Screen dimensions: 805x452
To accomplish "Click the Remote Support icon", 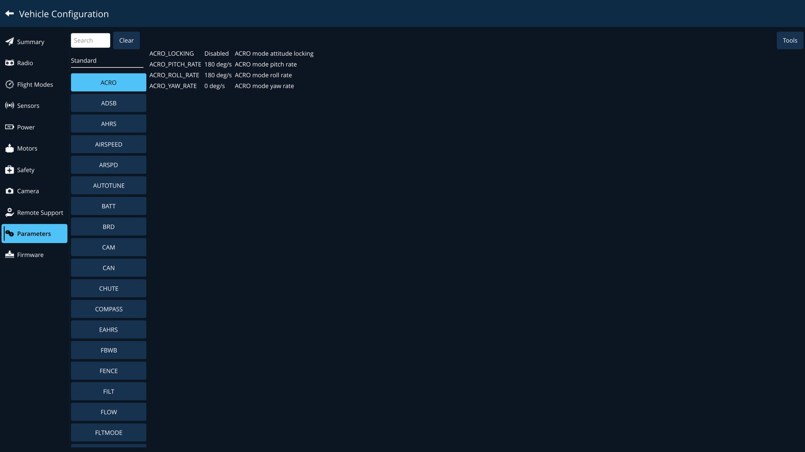I will [x=9, y=212].
